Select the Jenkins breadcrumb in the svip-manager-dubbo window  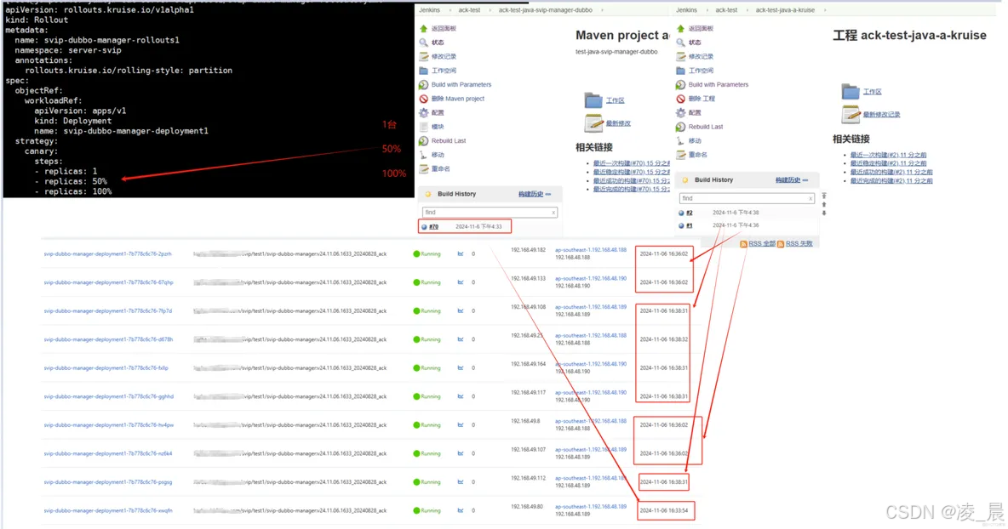pos(429,10)
